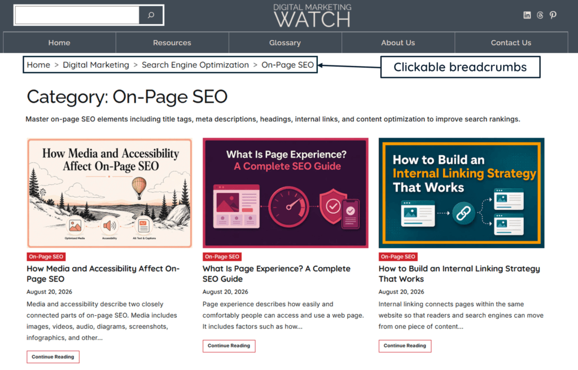
Task: Open the About Us menu item
Action: pos(398,43)
